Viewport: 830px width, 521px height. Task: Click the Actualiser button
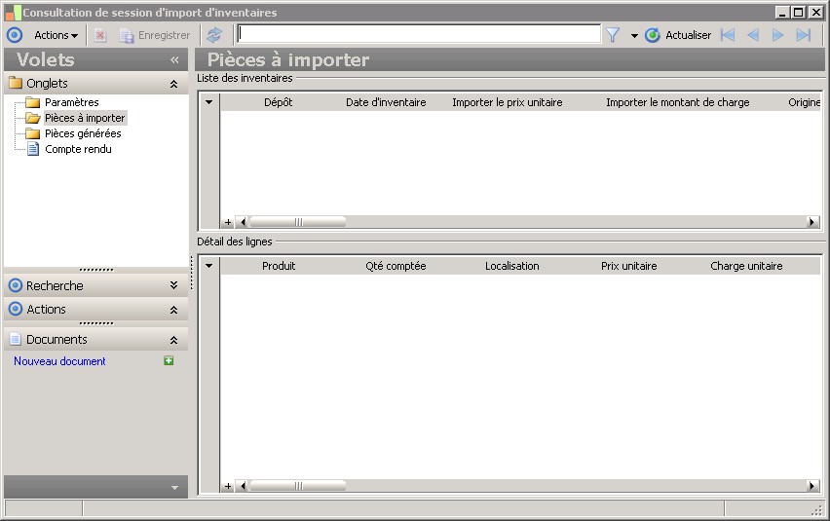tap(679, 35)
